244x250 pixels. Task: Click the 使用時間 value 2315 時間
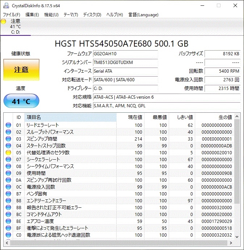coord(222,88)
